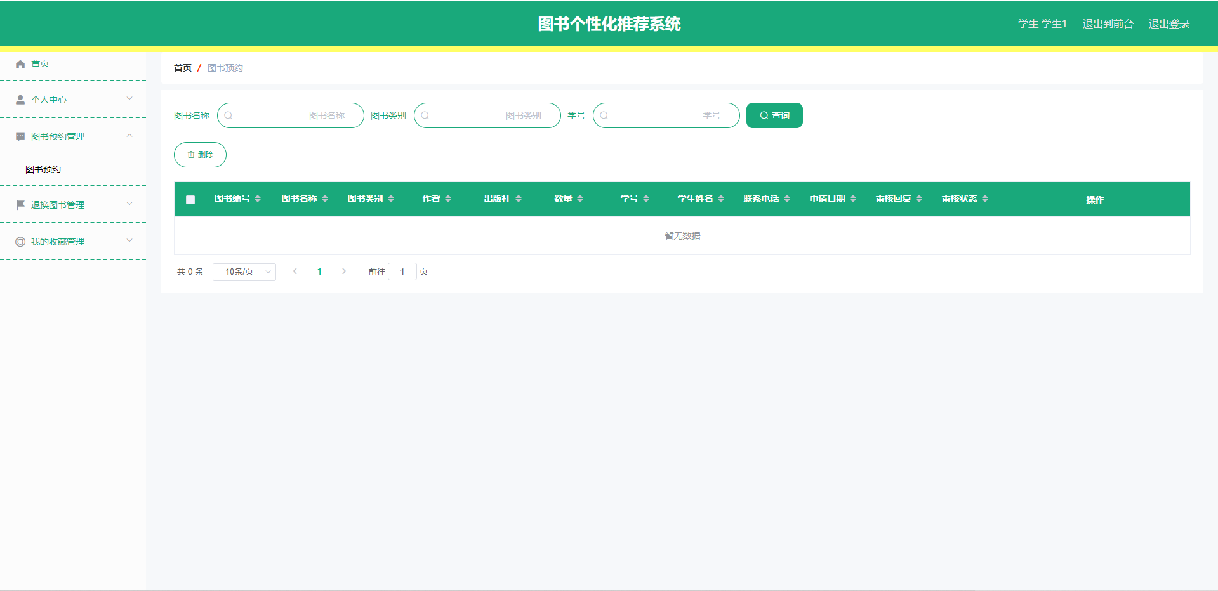Screen dimensions: 1218x591
Task: Expand the 个人中心 menu chevron
Action: click(x=129, y=98)
